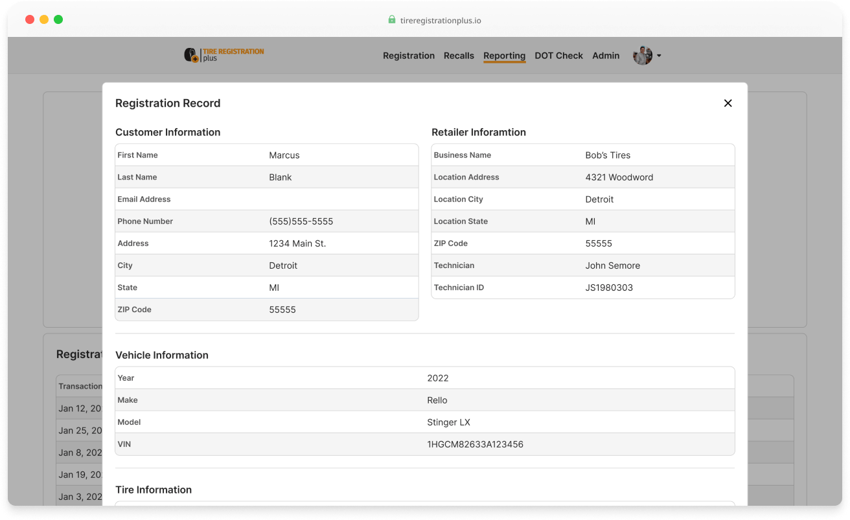Image resolution: width=850 pixels, height=520 pixels.
Task: Go to the DOT Check page
Action: click(558, 56)
